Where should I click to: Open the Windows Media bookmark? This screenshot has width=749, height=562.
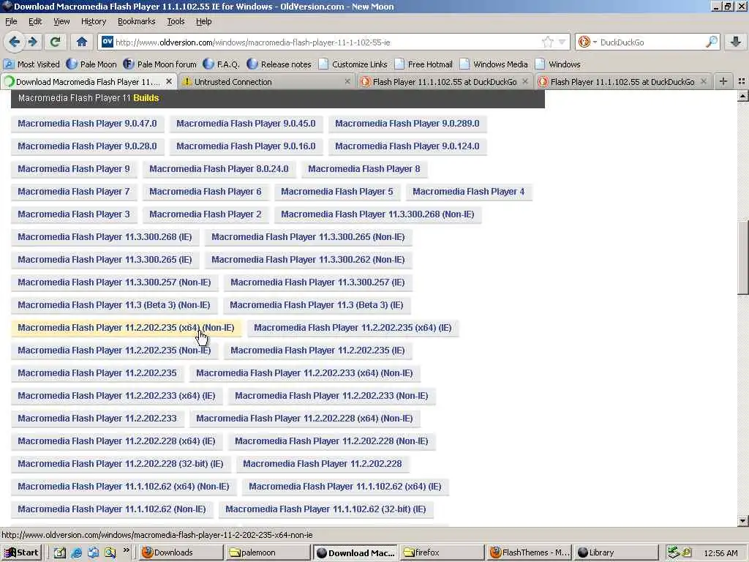point(494,64)
